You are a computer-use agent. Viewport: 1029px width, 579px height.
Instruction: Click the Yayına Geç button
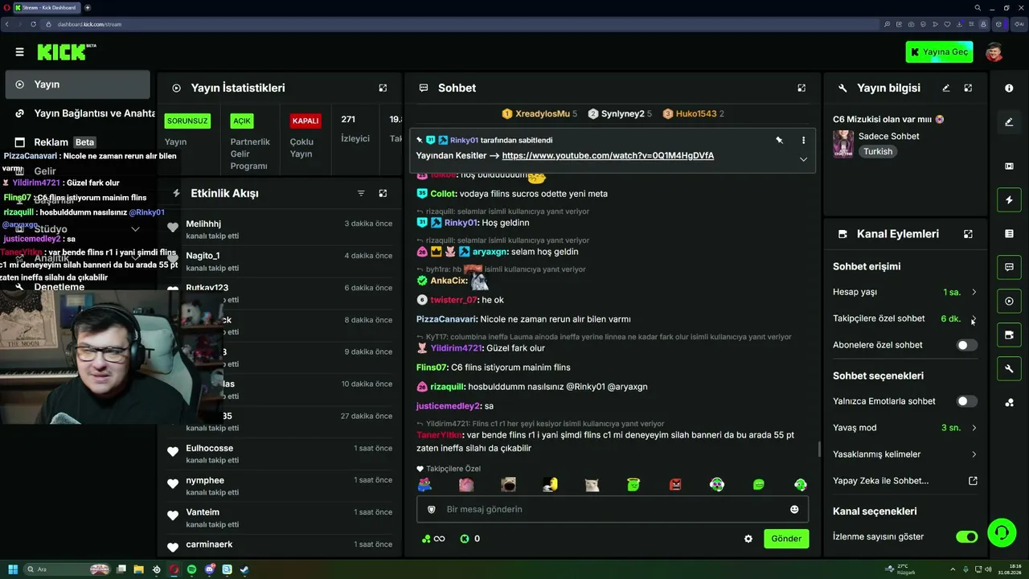(939, 52)
